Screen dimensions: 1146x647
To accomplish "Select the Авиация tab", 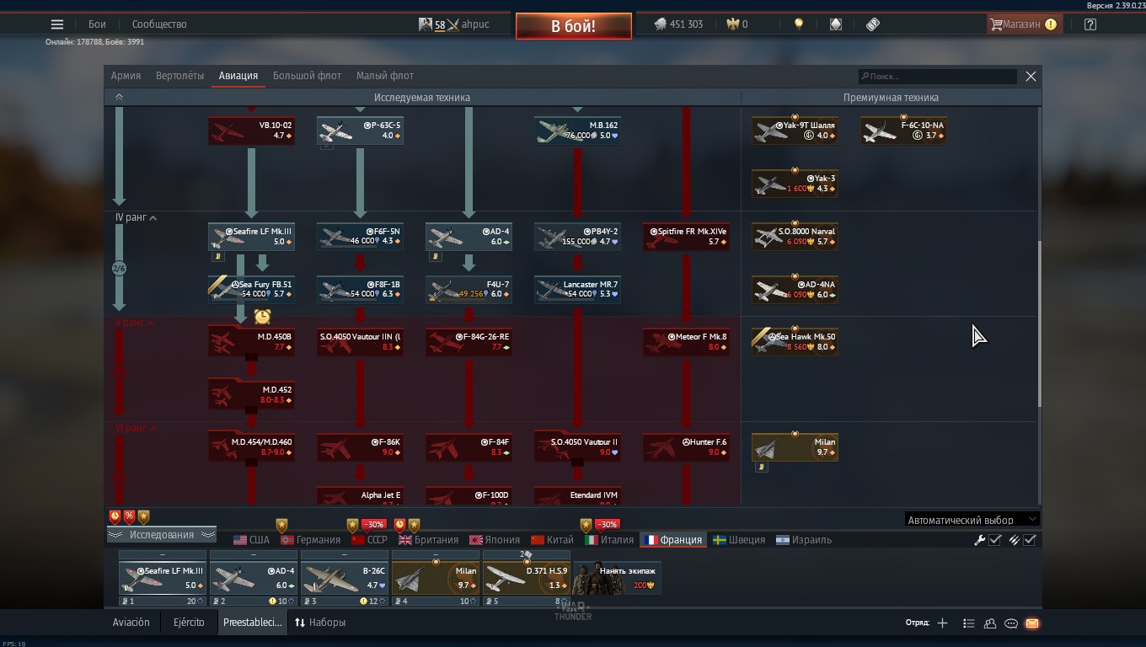I will [238, 76].
